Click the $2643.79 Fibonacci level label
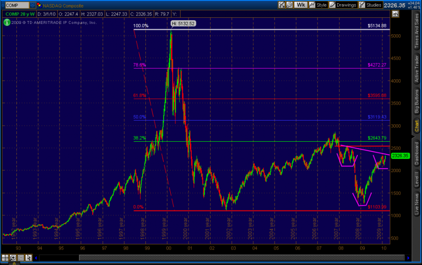Image resolution: width=422 pixels, height=265 pixels. click(x=377, y=138)
